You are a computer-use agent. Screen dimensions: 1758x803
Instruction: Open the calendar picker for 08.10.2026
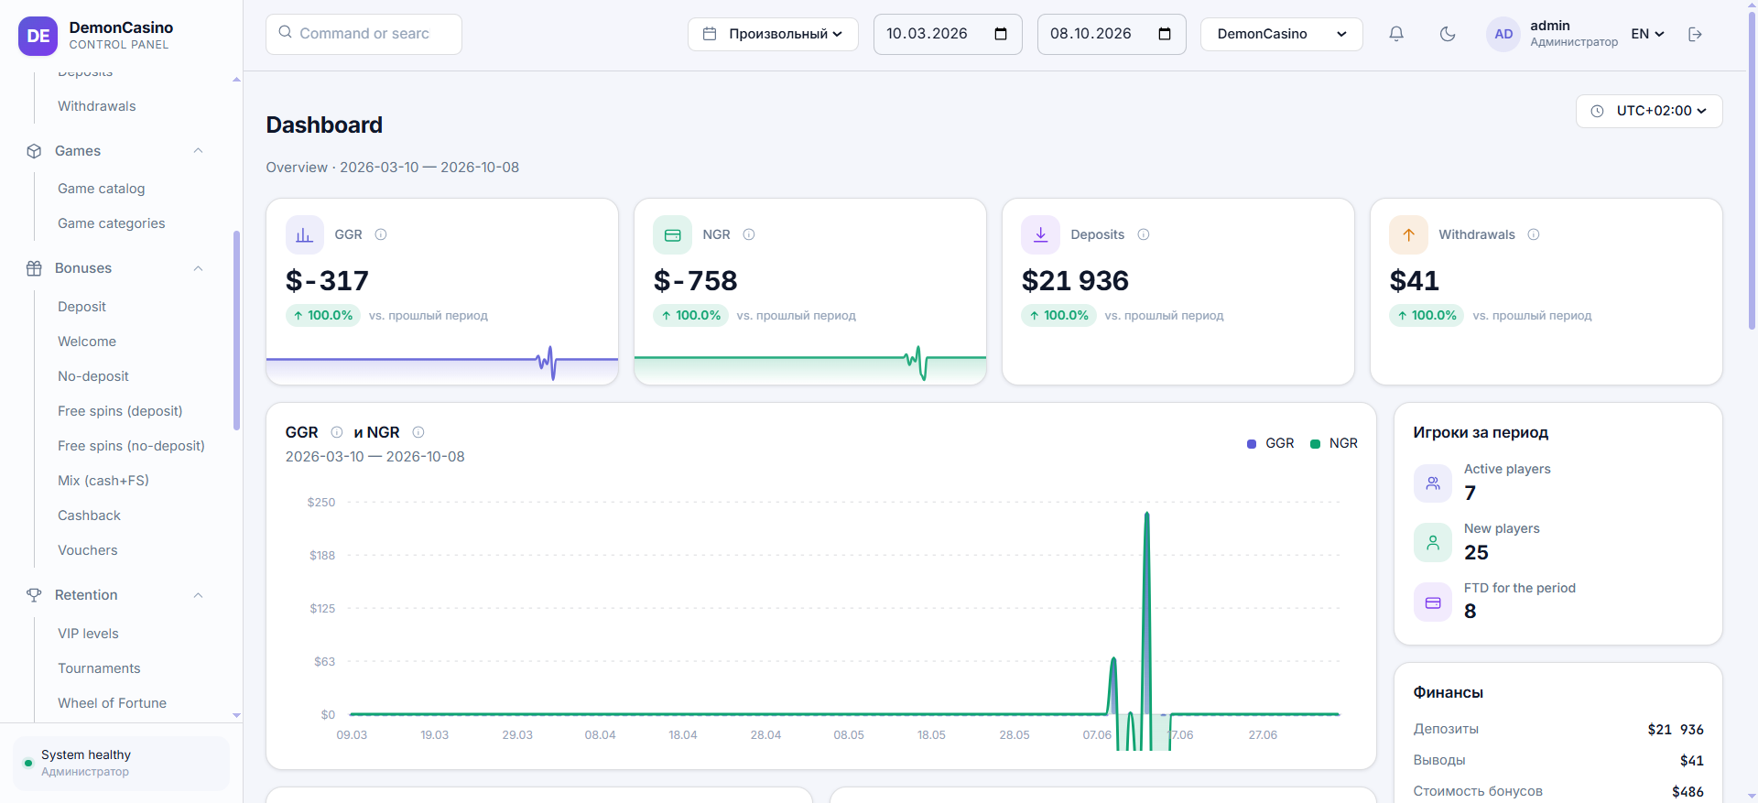coord(1165,34)
